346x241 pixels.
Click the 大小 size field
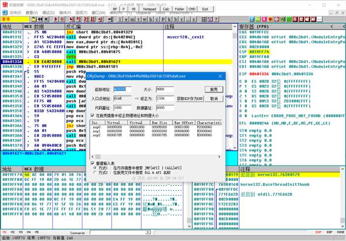165,89
